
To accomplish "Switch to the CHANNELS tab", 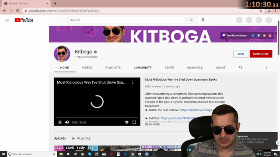I will pos(195,68).
